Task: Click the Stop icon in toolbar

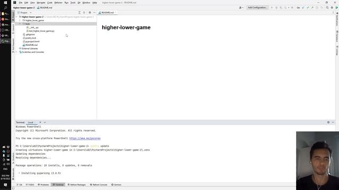Action: [292, 7]
